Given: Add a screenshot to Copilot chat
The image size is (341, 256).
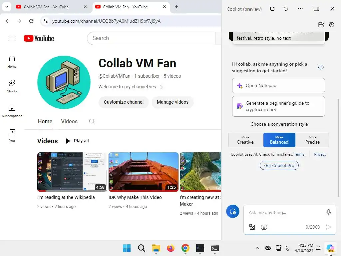Looking at the screenshot, I should 264,227.
